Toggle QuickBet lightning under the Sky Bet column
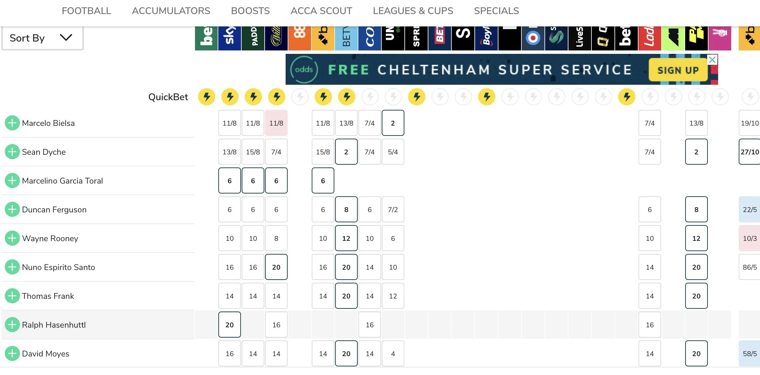 pyautogui.click(x=230, y=97)
